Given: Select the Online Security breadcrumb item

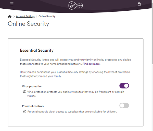Looking at the screenshot, I should pos(47,16).
